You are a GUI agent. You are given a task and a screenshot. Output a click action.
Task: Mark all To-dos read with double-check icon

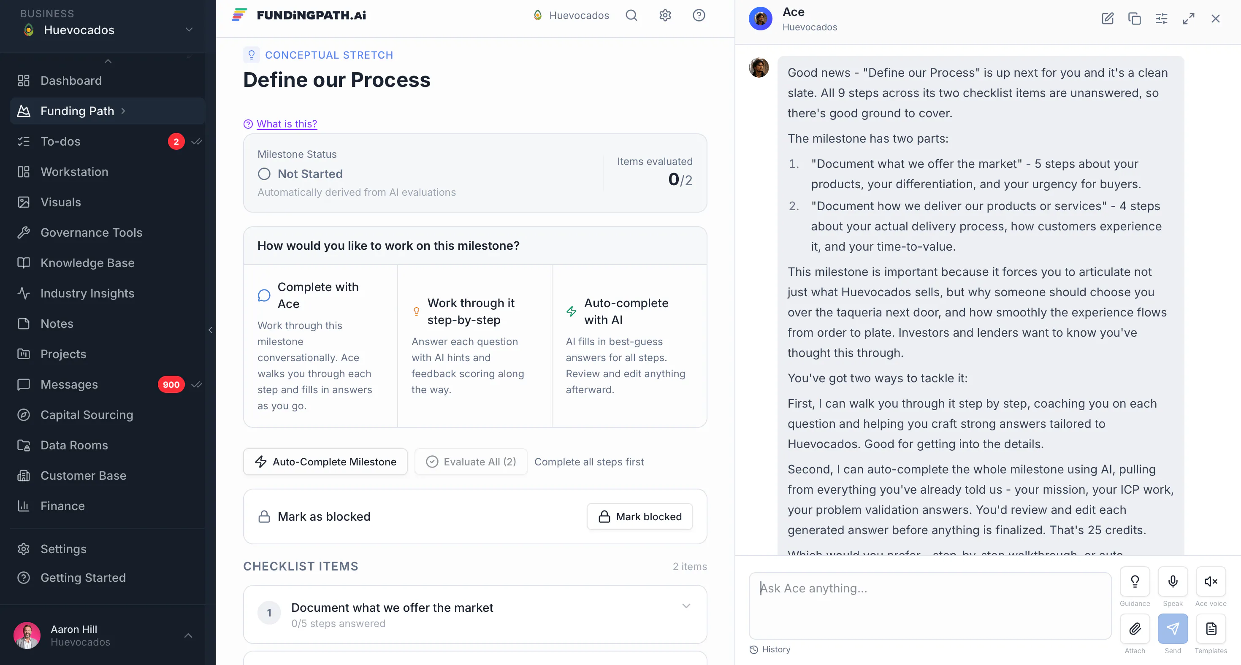pos(197,142)
